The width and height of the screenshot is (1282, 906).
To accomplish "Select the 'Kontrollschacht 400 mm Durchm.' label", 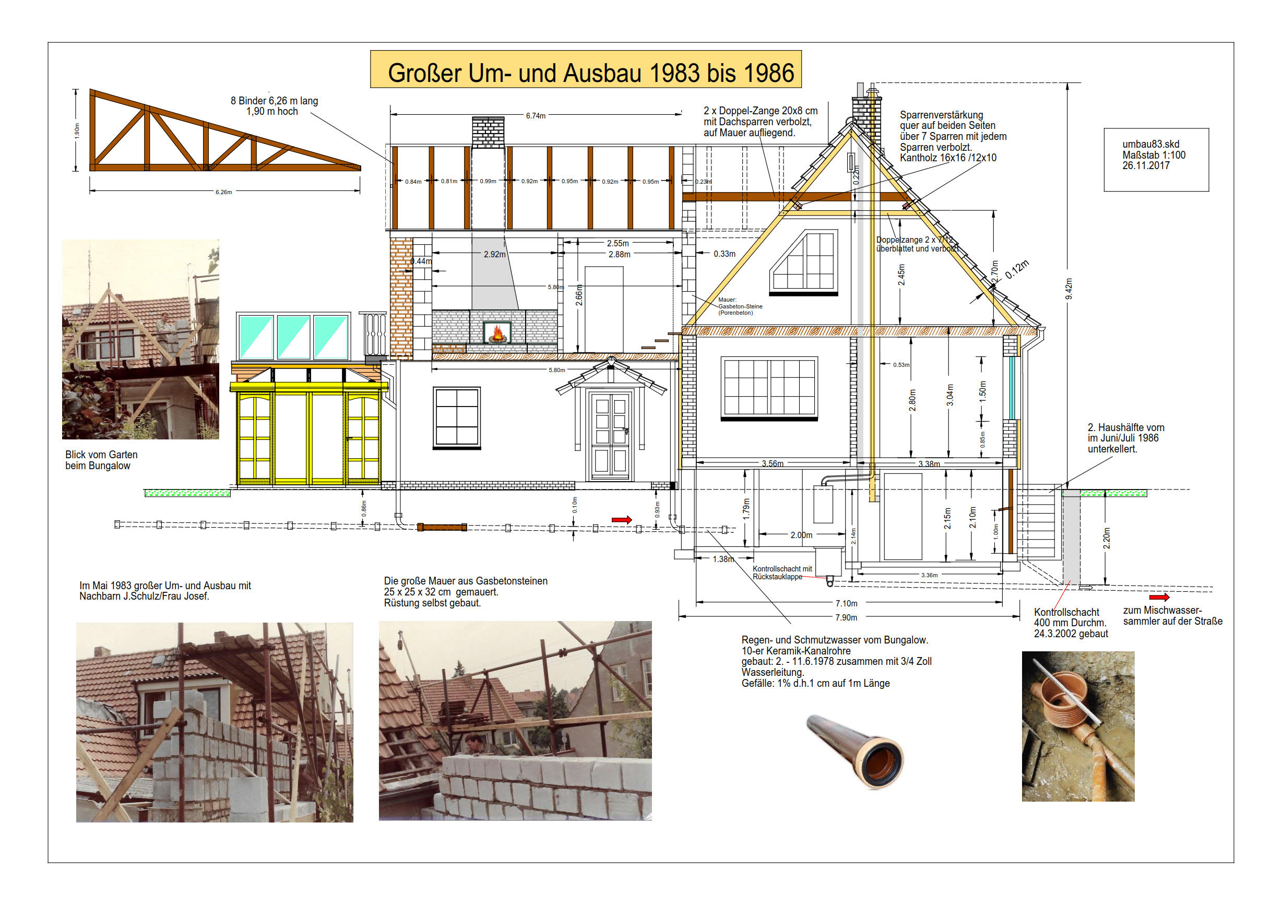I will (1071, 623).
